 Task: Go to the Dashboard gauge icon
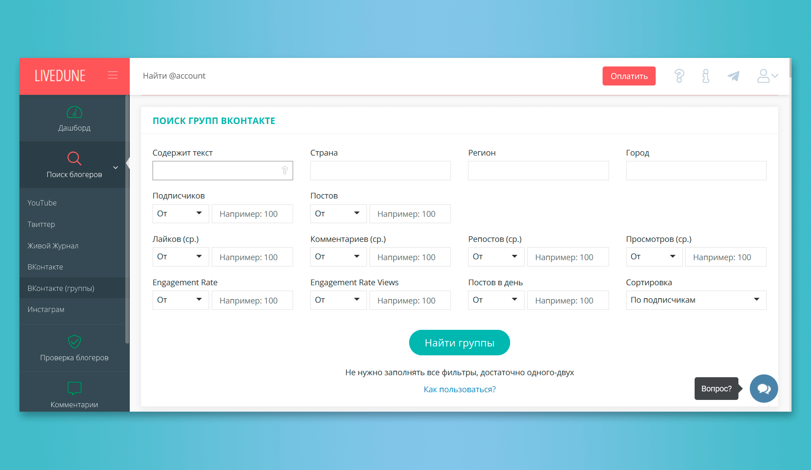click(74, 112)
